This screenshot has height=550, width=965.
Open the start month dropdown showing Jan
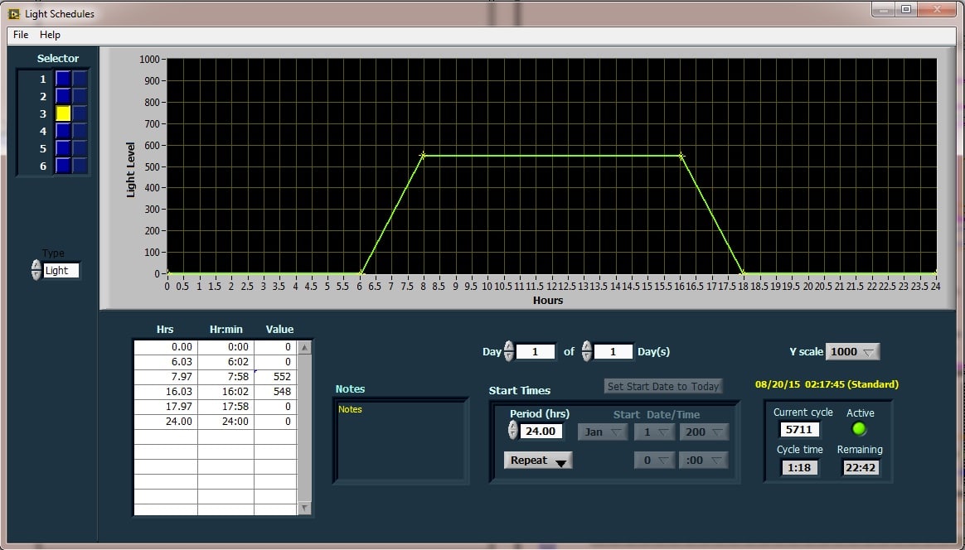pyautogui.click(x=603, y=432)
